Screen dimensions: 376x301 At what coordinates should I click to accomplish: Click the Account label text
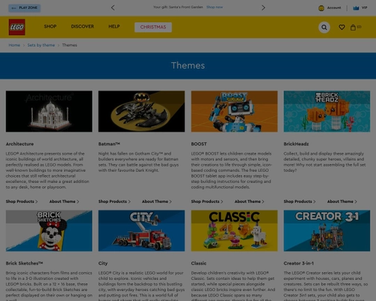click(334, 8)
